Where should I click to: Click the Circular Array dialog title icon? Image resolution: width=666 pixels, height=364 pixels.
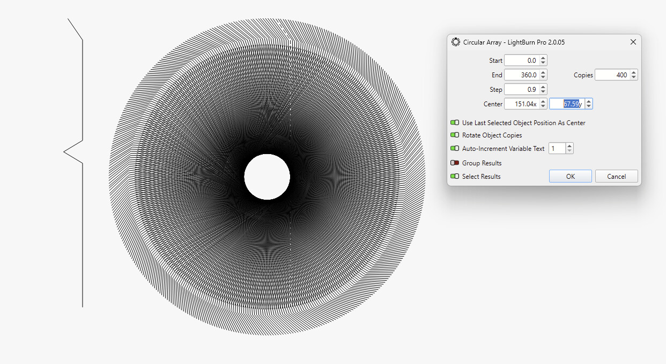coord(456,42)
